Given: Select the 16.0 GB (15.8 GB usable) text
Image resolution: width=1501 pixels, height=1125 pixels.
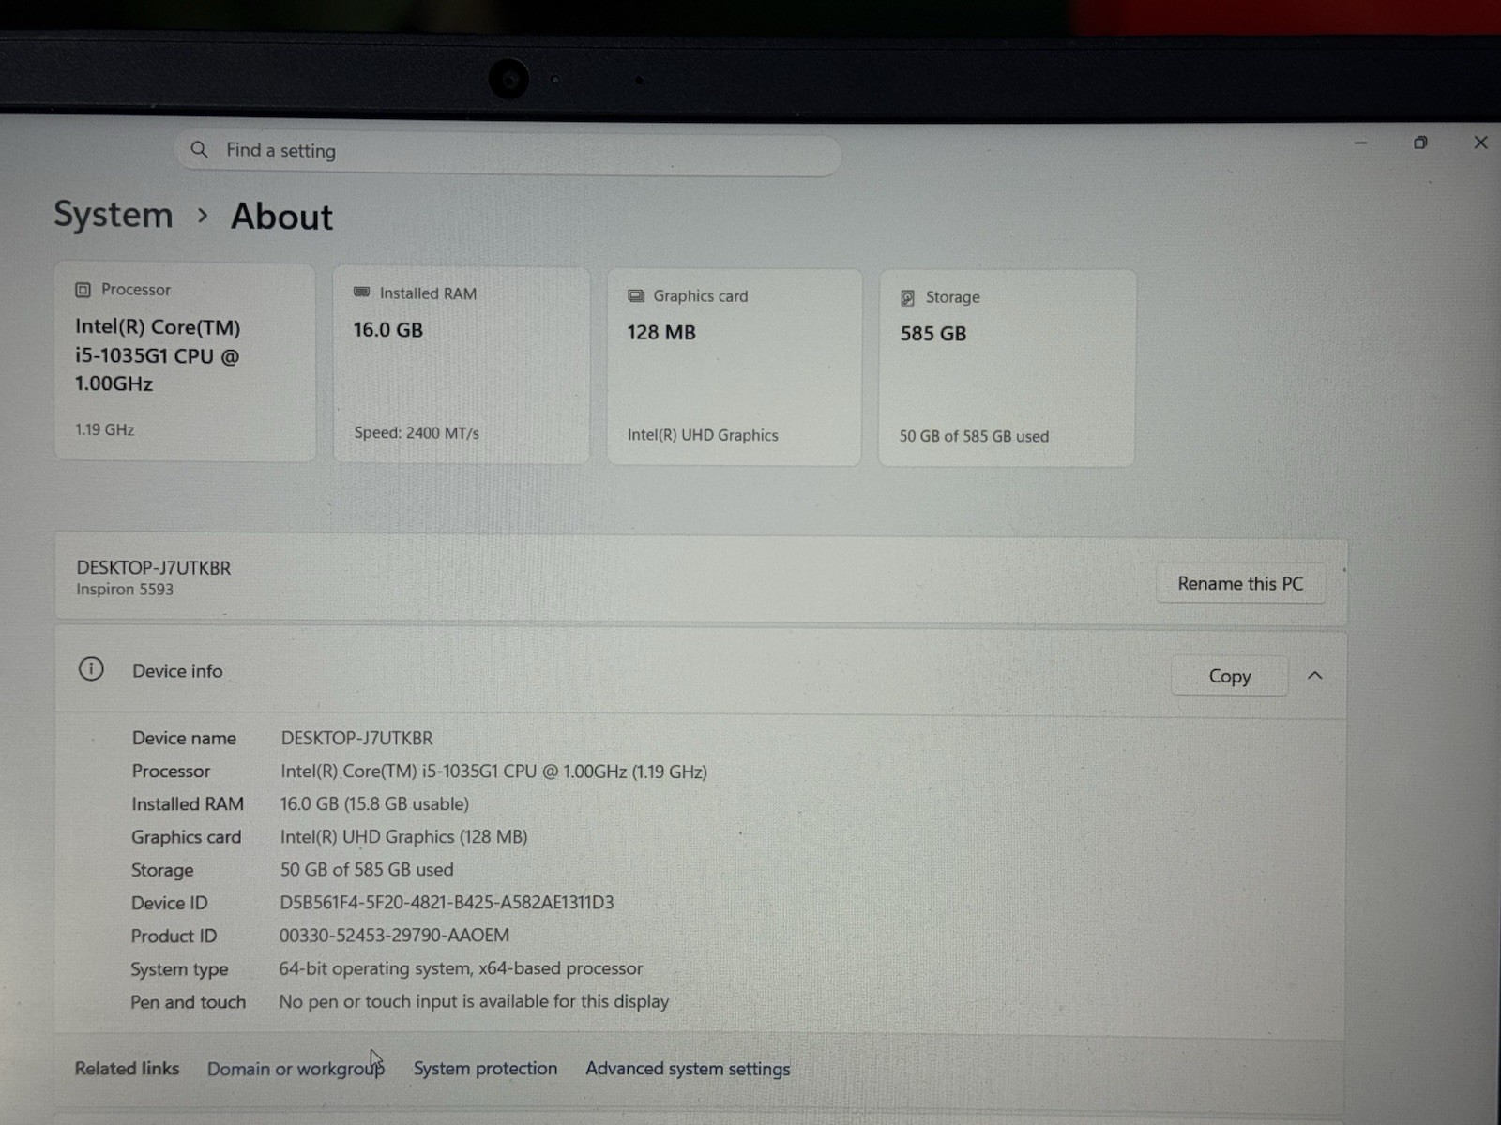Looking at the screenshot, I should tap(374, 804).
